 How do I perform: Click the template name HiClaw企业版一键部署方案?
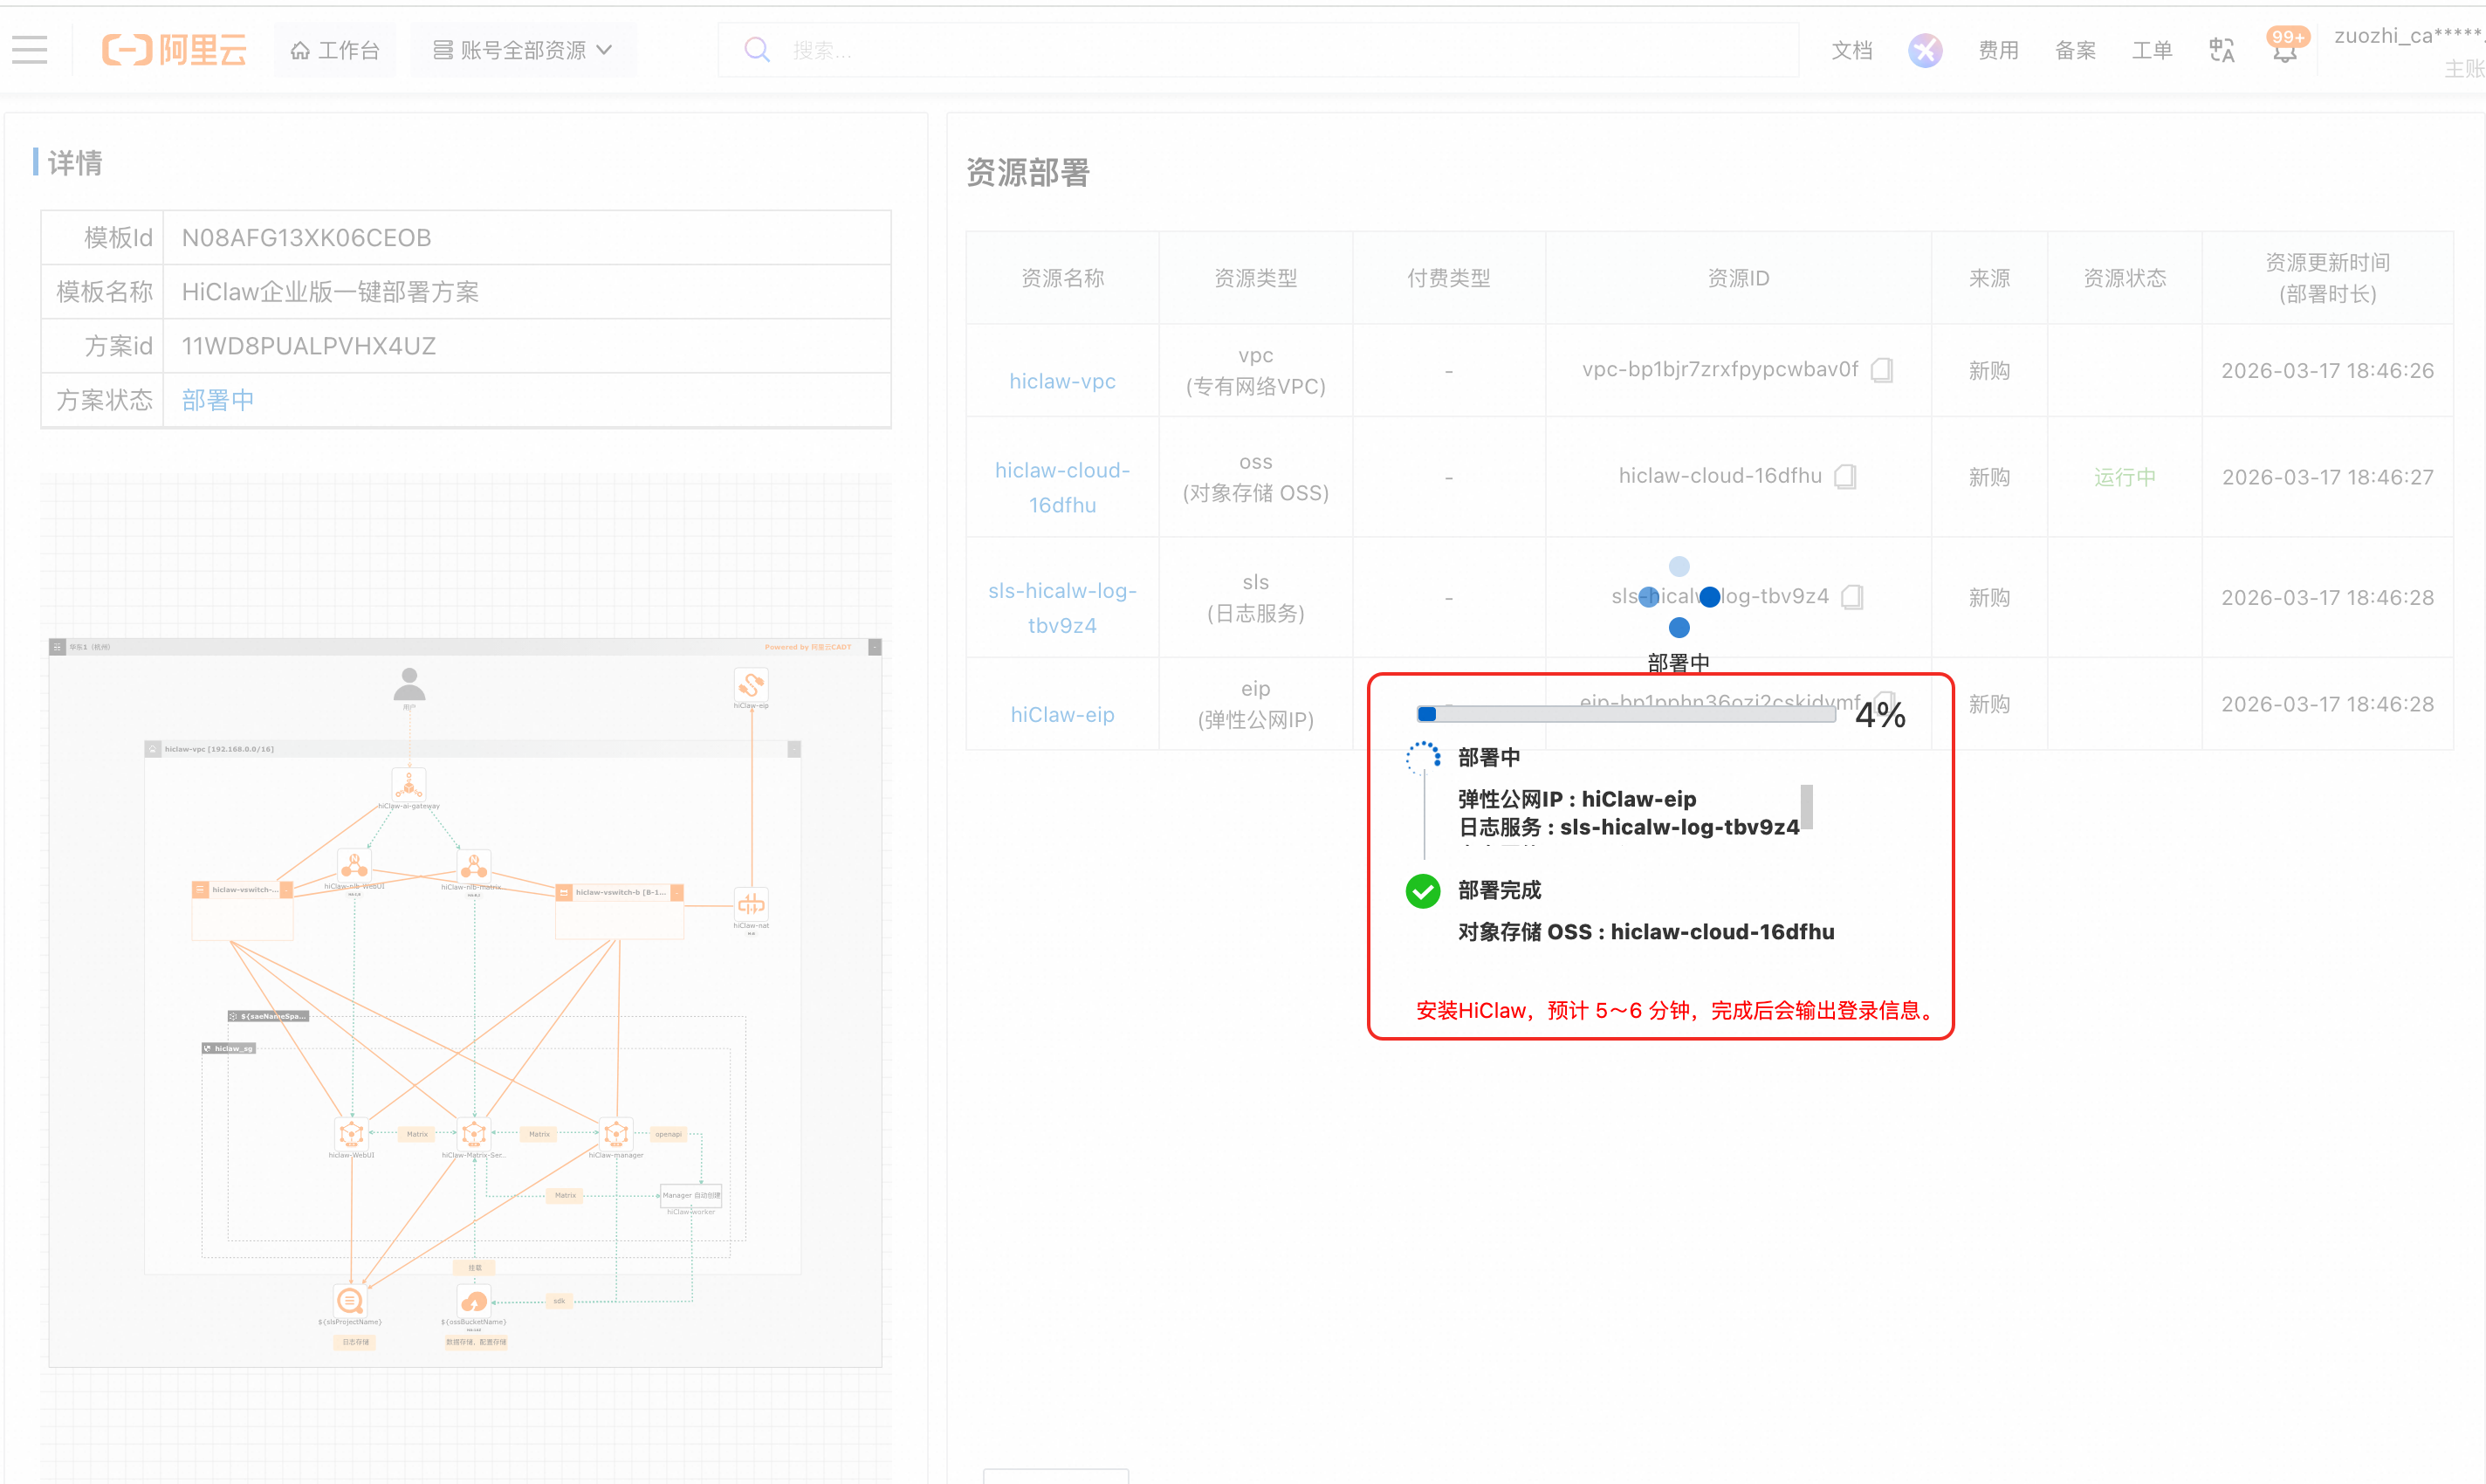tap(330, 292)
